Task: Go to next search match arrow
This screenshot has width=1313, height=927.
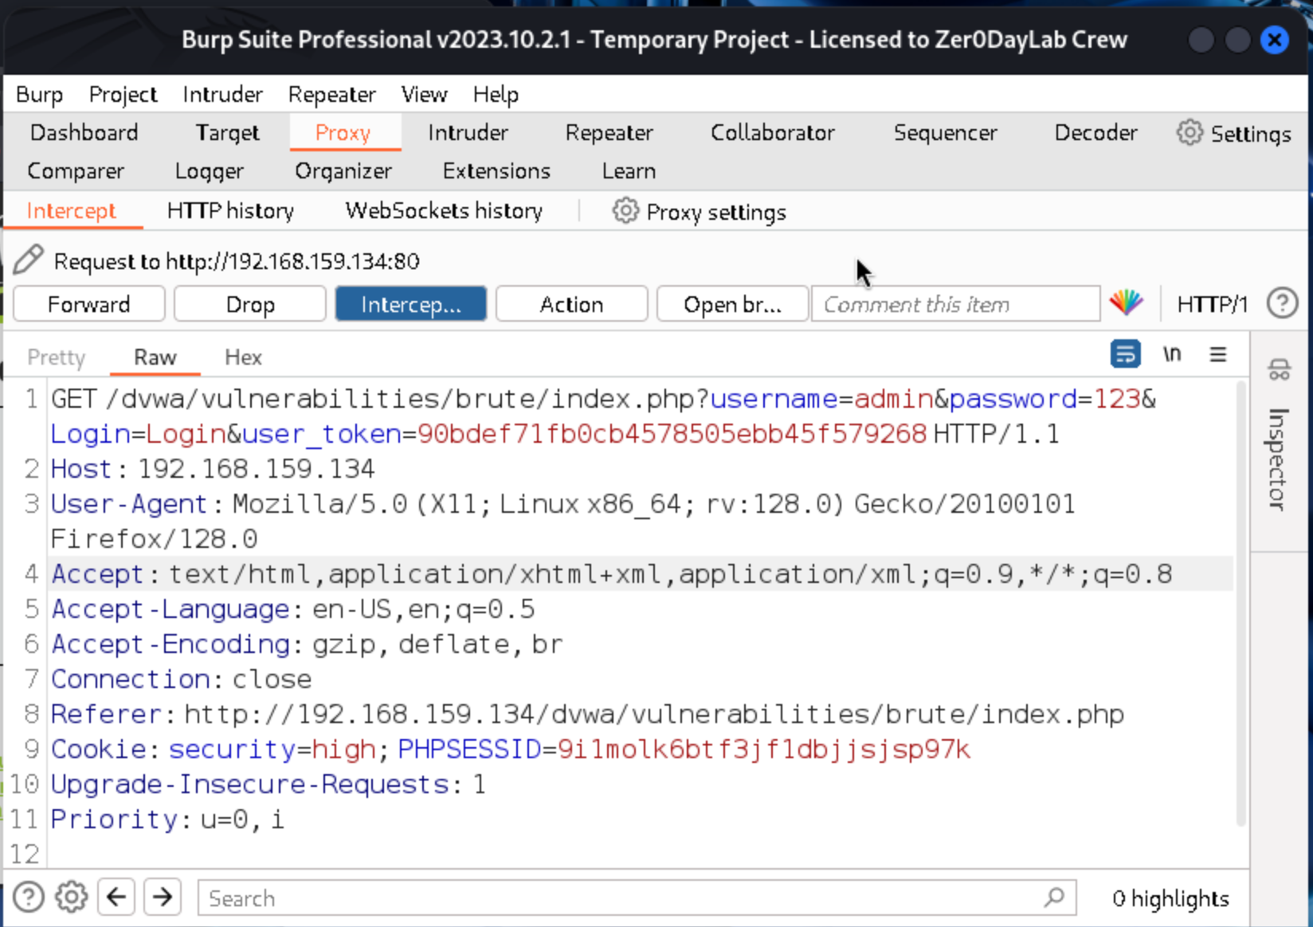Action: pos(163,897)
